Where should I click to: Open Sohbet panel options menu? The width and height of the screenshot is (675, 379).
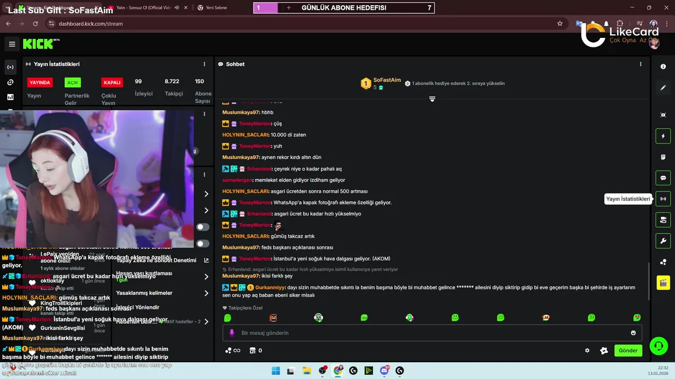pos(641,64)
